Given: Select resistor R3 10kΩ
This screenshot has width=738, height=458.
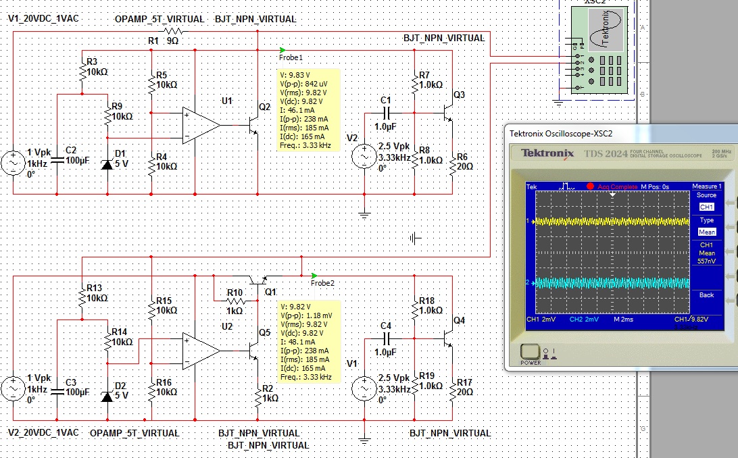Looking at the screenshot, I should point(82,72).
